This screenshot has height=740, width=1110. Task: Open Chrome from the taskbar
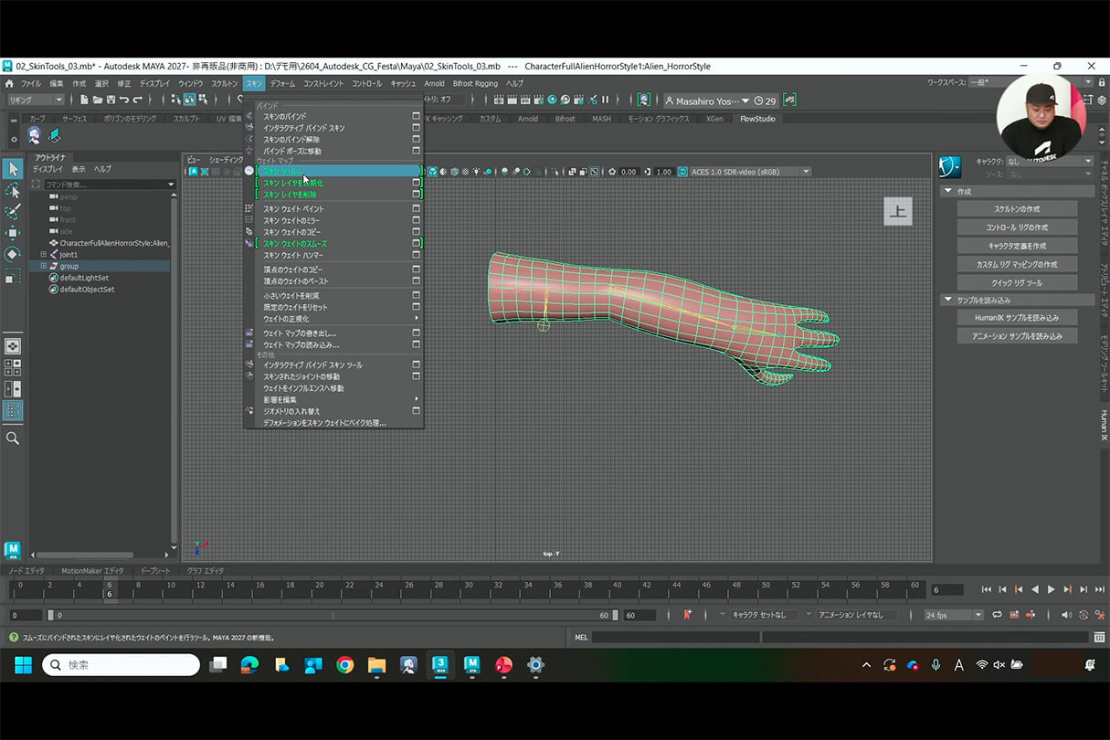344,665
